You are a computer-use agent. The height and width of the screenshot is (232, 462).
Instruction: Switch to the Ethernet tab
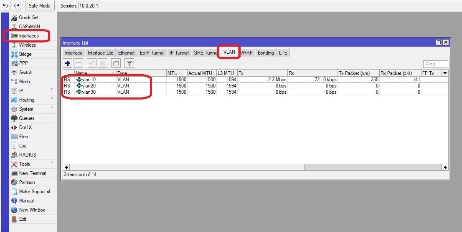click(x=126, y=53)
